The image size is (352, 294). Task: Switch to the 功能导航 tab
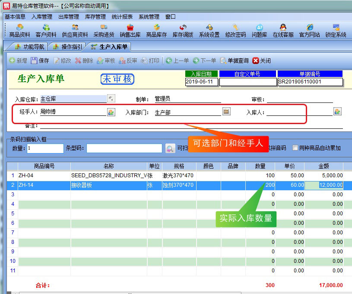tap(29, 47)
